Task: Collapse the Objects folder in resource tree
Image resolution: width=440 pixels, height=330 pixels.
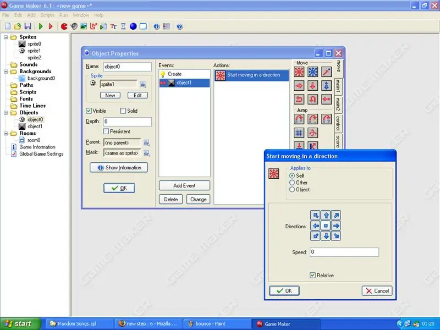Action: tap(6, 113)
